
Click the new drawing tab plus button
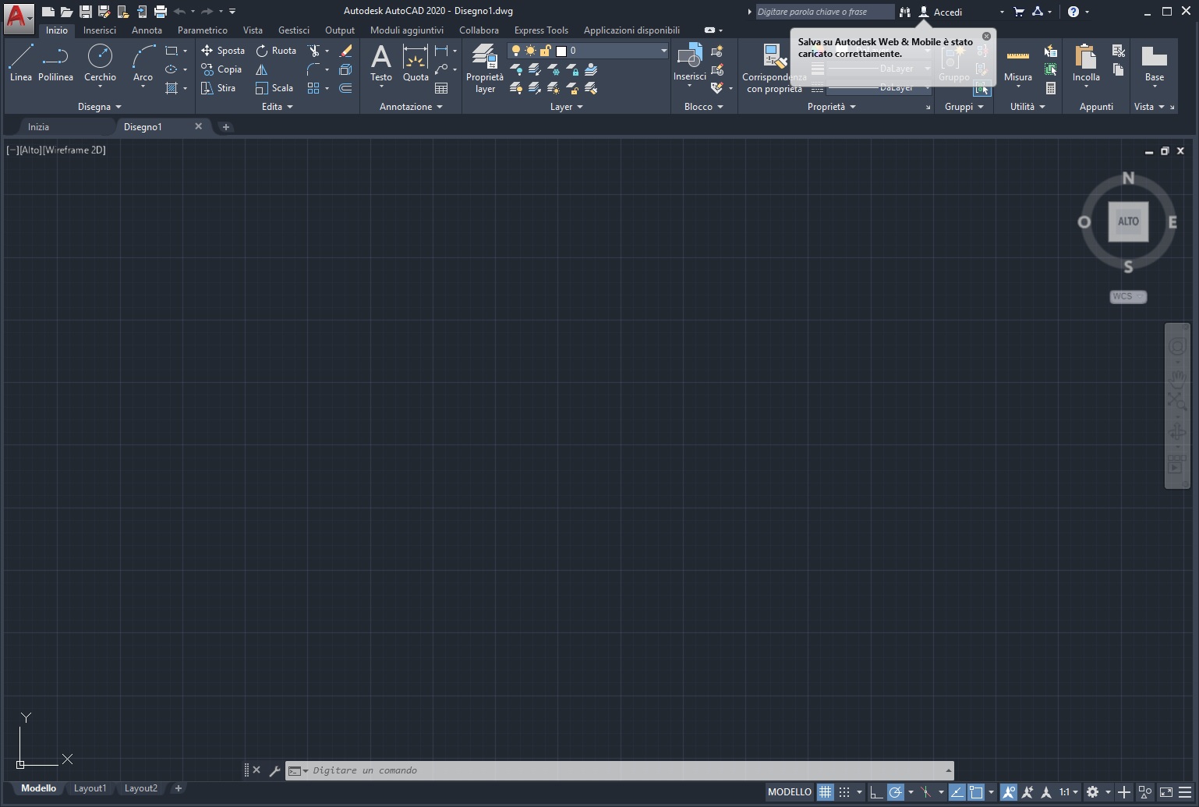click(x=226, y=126)
